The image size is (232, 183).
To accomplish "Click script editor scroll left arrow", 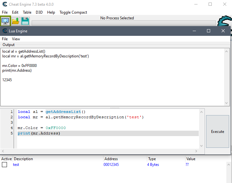I will coord(3,151).
